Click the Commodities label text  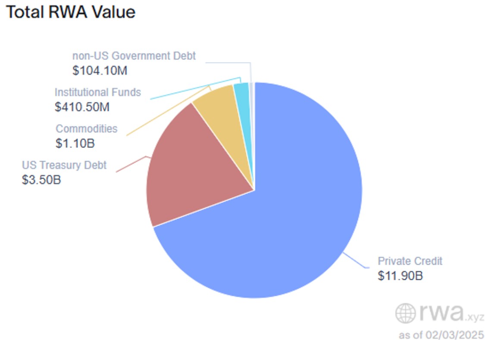87,129
